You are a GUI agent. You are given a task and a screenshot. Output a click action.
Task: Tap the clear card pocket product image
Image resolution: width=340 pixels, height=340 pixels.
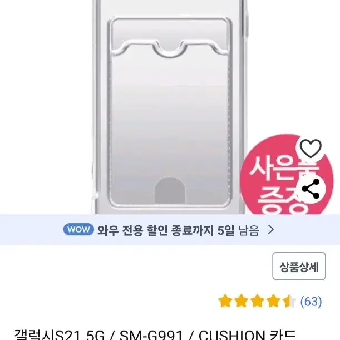point(170,107)
